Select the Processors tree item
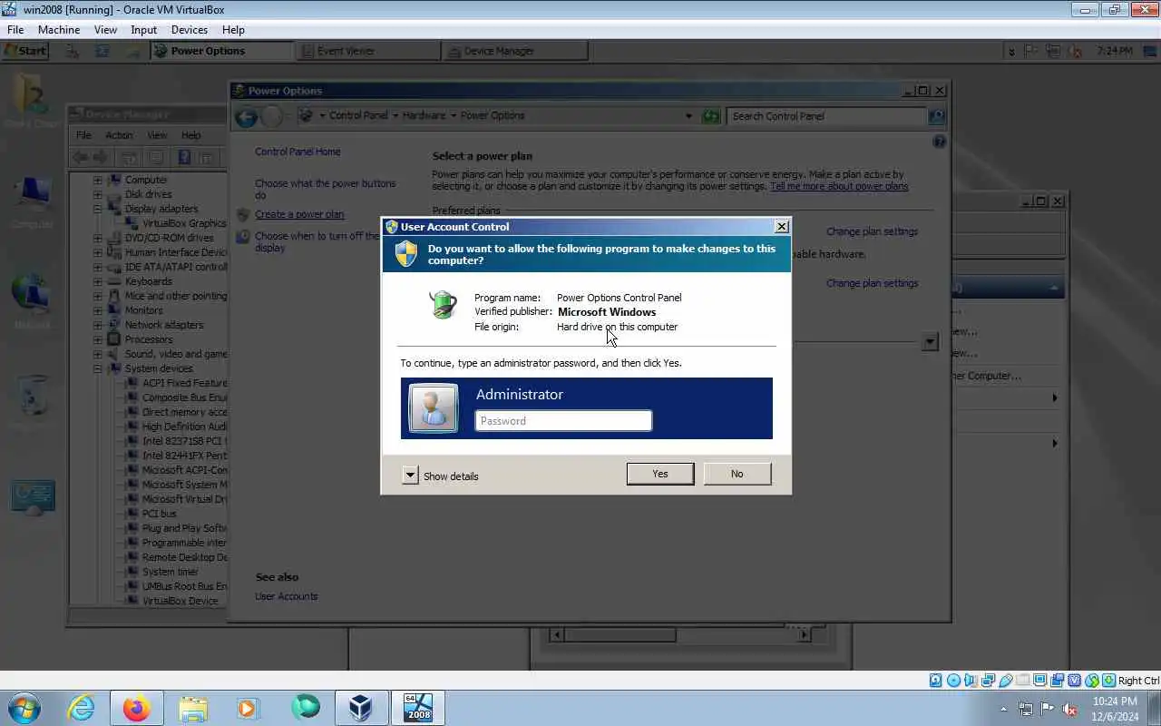The image size is (1161, 726). (x=149, y=339)
